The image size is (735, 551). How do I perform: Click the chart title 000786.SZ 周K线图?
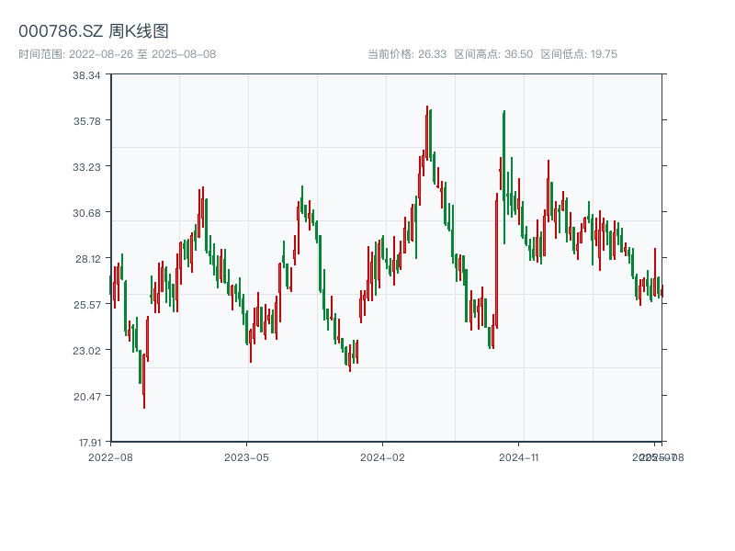pos(94,31)
